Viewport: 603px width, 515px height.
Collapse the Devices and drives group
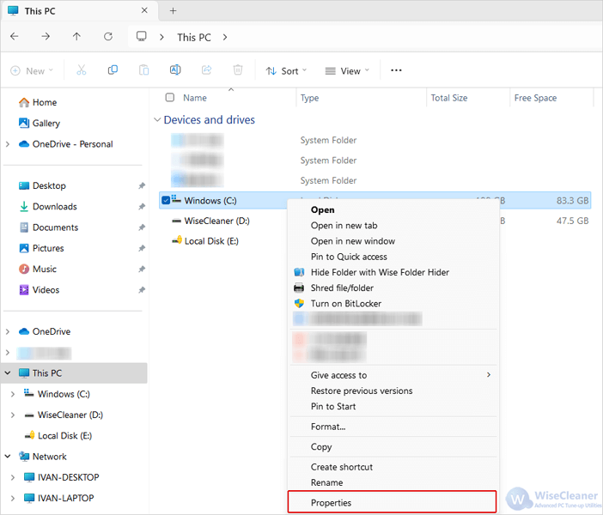(x=157, y=120)
